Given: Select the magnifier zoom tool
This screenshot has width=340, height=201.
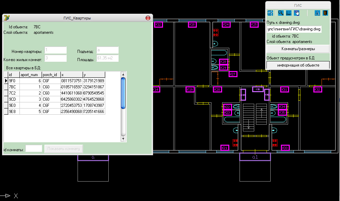Looking at the screenshot, I should [x=281, y=13].
